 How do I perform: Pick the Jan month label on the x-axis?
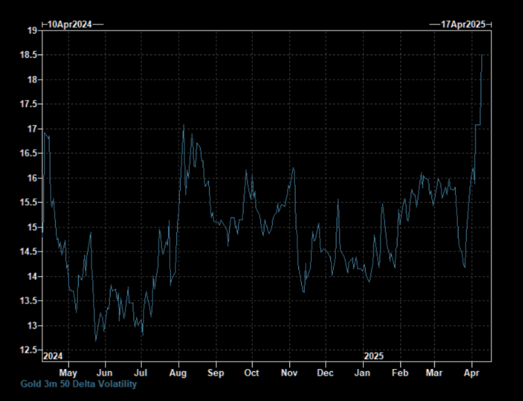click(x=362, y=372)
